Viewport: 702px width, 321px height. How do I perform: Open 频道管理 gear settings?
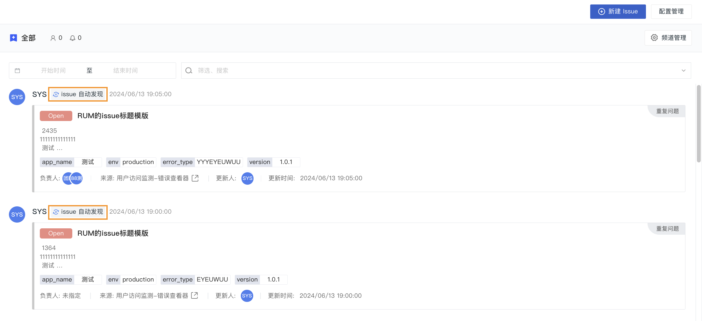click(668, 38)
